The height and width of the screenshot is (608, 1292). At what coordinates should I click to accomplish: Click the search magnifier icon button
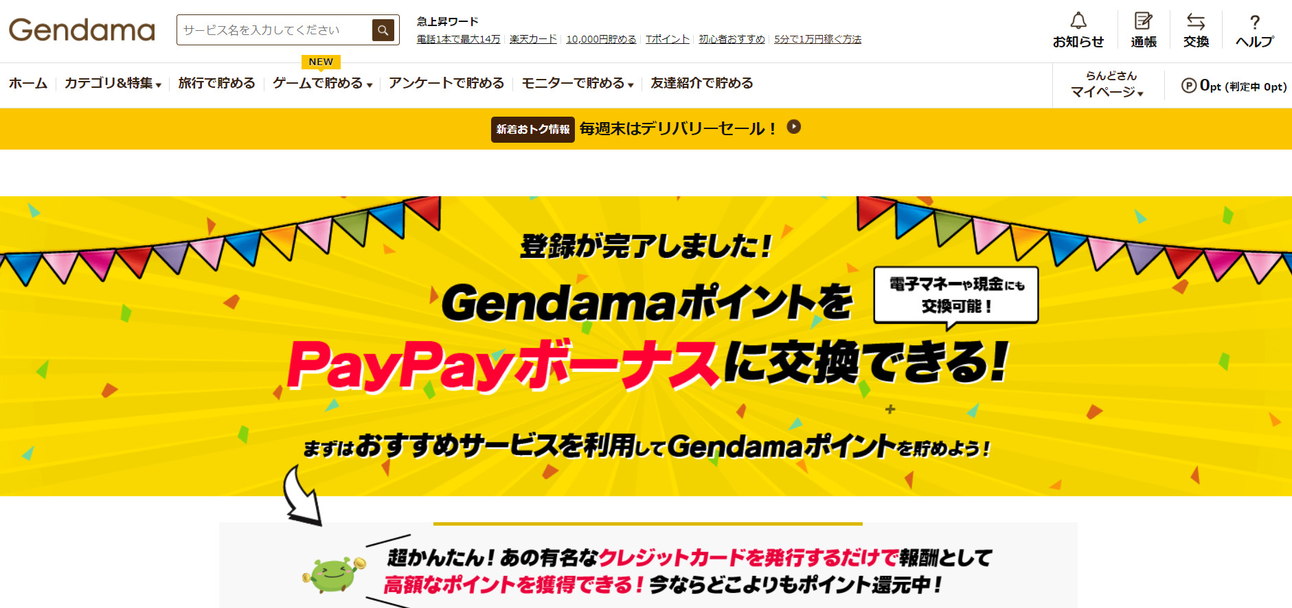[383, 30]
